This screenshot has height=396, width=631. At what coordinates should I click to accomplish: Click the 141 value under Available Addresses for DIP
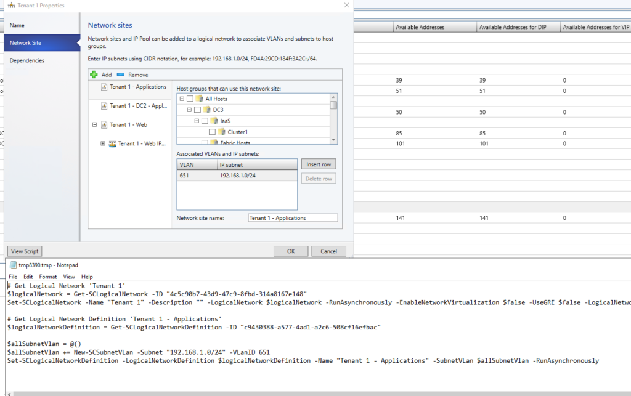484,217
